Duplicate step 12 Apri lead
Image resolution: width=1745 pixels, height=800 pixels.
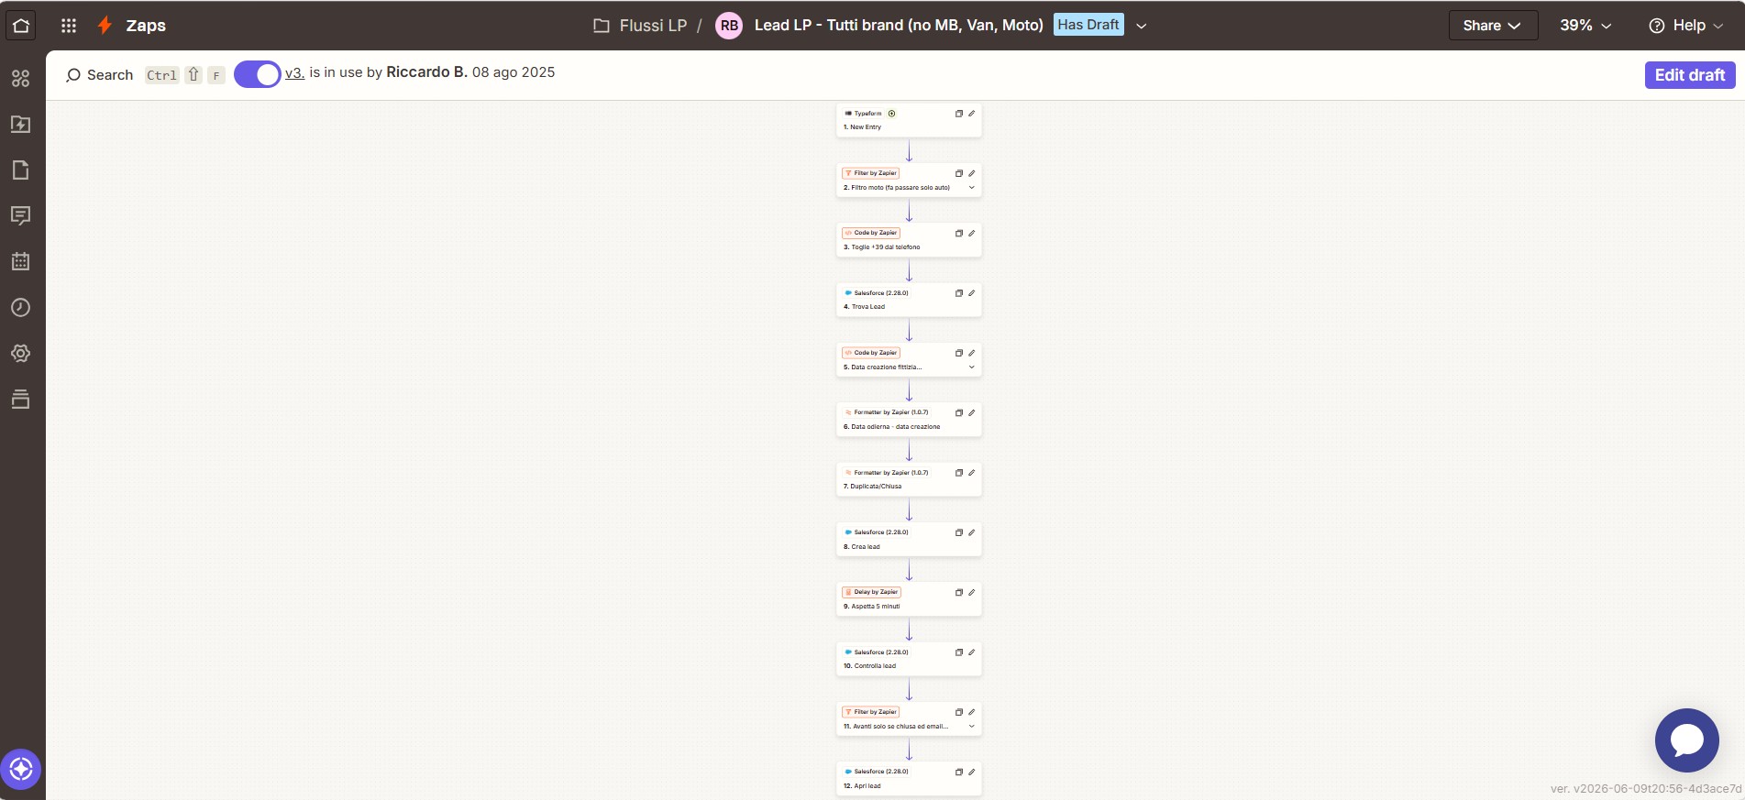coord(959,773)
